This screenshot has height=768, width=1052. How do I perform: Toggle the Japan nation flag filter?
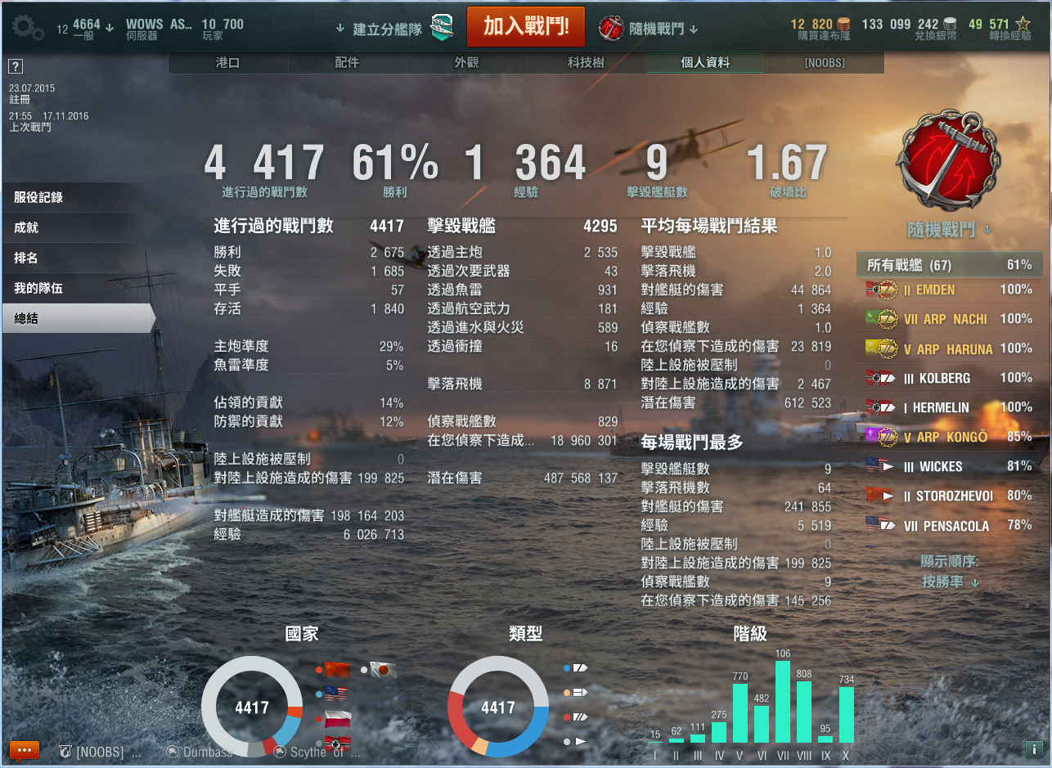[382, 670]
